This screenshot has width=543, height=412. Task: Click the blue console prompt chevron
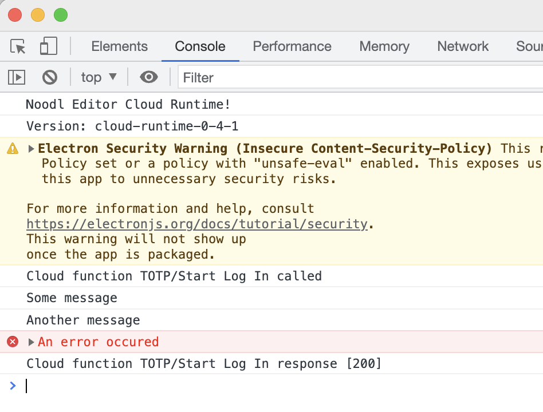pos(13,386)
